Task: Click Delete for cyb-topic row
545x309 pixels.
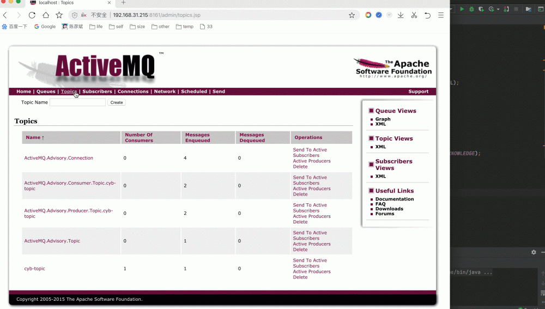Action: click(x=300, y=277)
